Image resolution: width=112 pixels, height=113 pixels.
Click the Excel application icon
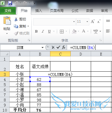pos(3,3)
